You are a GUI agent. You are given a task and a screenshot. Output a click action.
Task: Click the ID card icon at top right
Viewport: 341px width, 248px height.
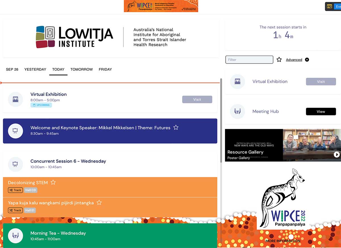click(329, 6)
